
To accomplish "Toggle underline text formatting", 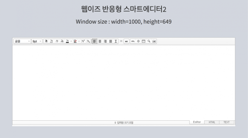I will pyautogui.click(x=51, y=41).
